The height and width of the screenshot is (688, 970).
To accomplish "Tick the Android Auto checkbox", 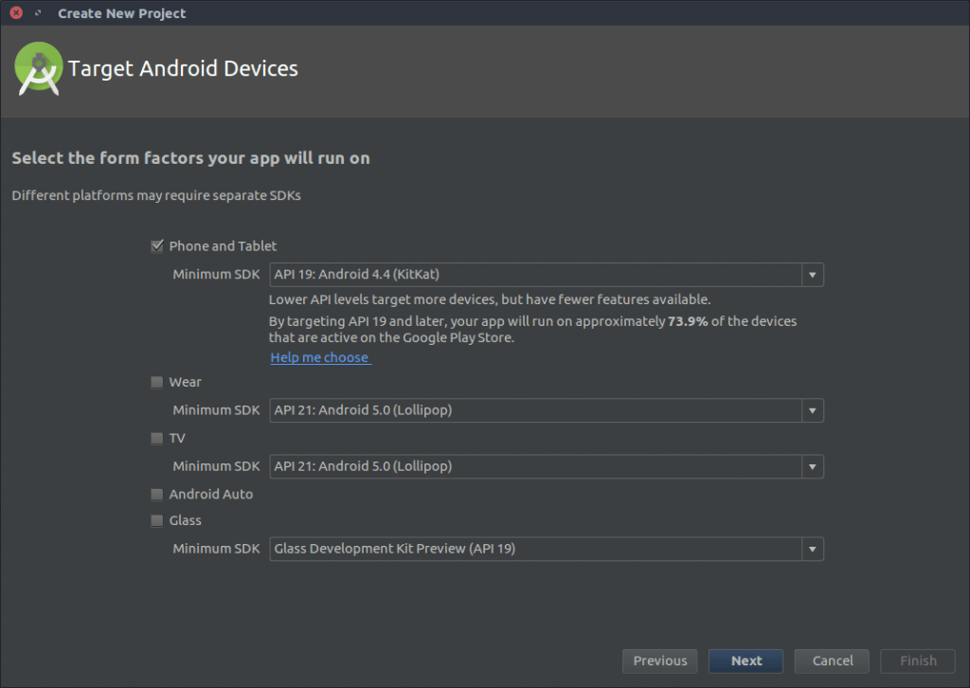I will (x=157, y=495).
